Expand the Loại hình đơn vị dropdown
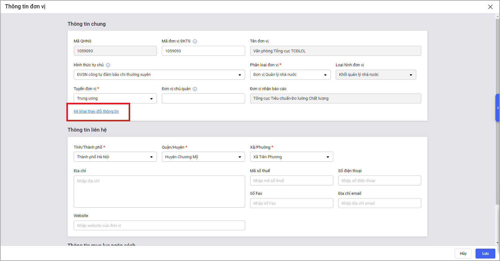 pos(376,75)
